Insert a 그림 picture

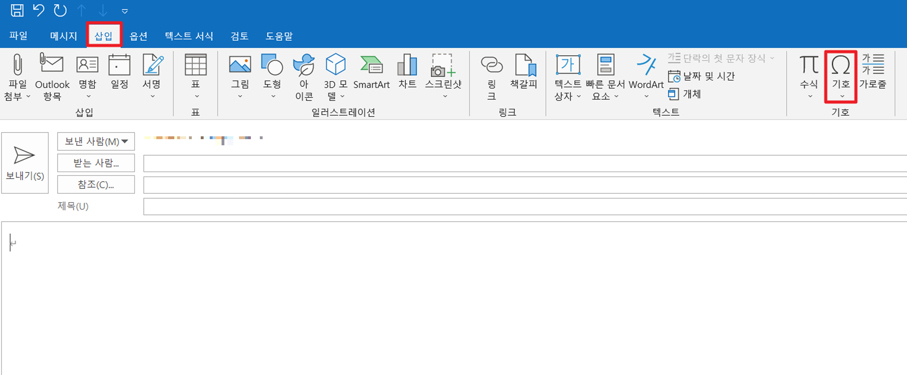tap(240, 75)
